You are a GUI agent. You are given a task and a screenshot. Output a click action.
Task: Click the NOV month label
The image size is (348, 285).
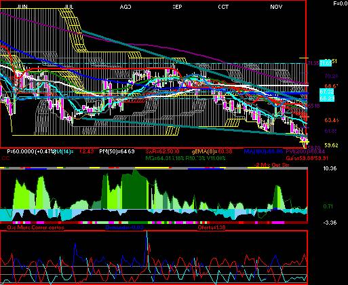pyautogui.click(x=276, y=7)
